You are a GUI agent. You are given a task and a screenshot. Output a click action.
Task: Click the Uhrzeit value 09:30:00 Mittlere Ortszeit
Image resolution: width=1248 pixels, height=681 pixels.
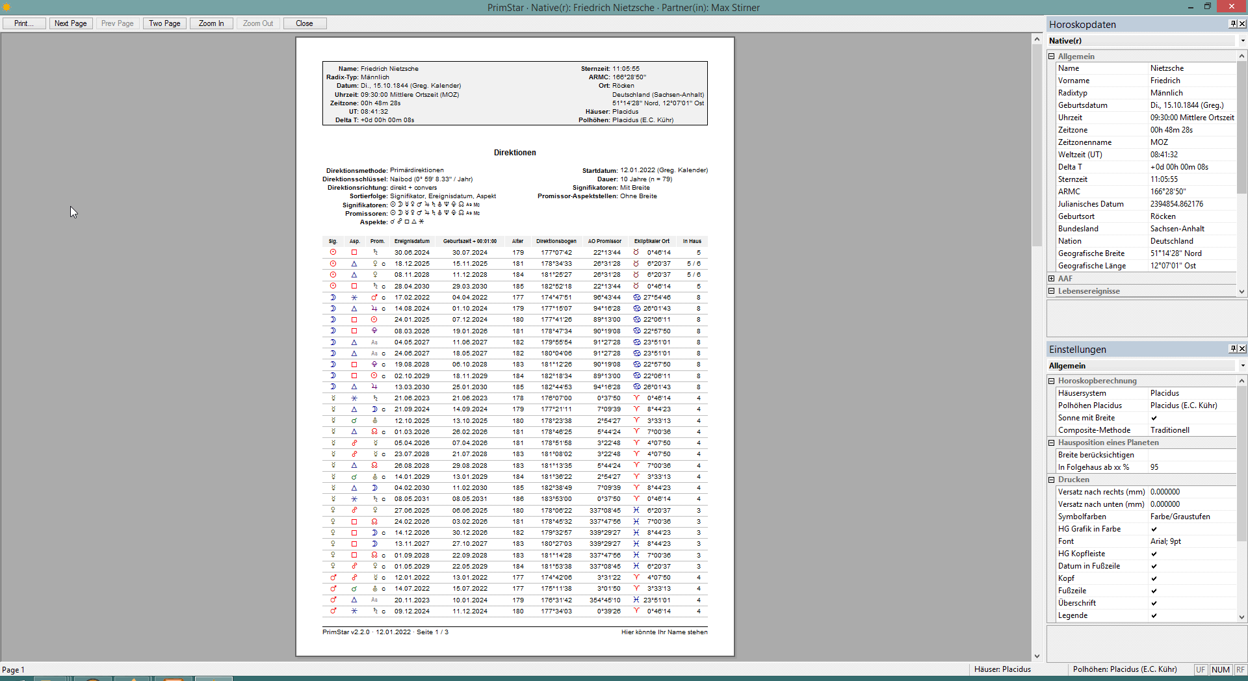[x=1192, y=118]
